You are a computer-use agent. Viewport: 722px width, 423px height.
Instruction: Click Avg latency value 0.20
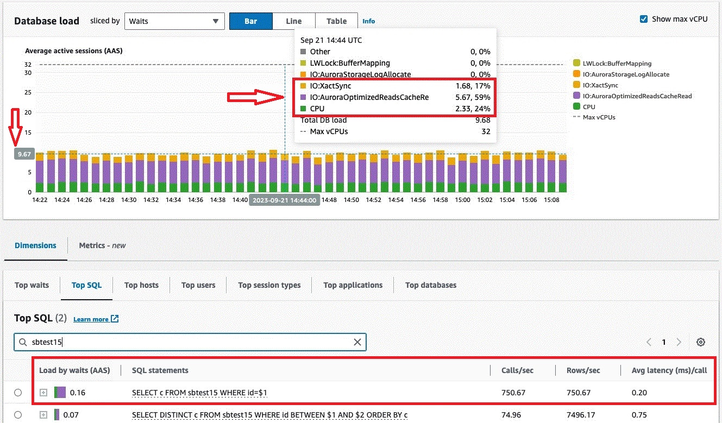pos(639,393)
